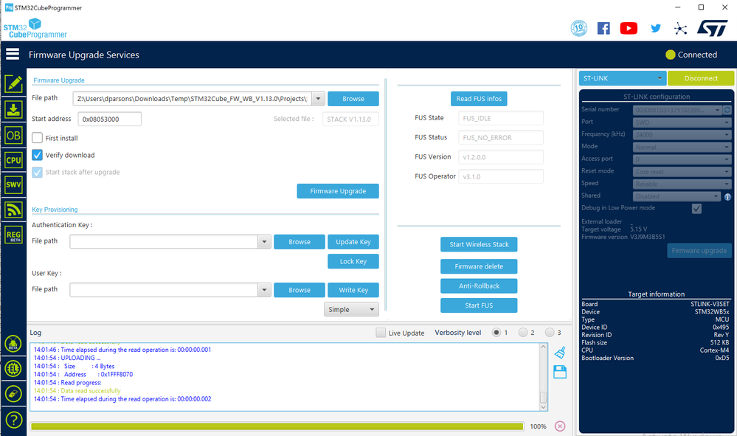Viewport: 737px width, 436px height.
Task: Click the beta bug icon in sidebar
Action: (x=13, y=344)
